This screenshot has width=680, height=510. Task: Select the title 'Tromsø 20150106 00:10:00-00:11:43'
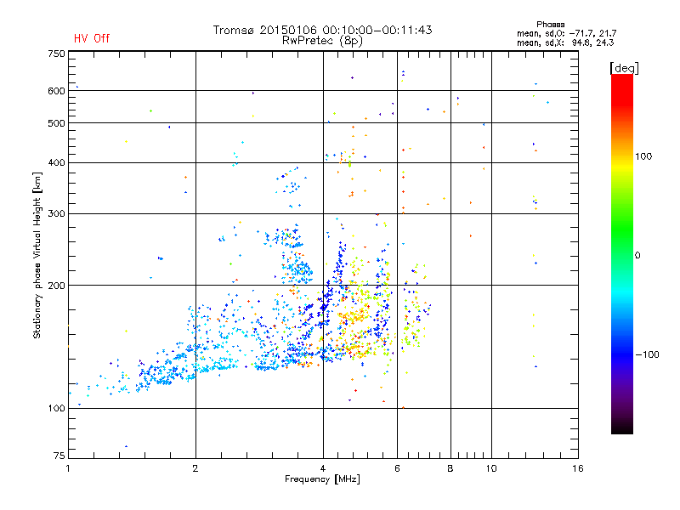click(x=322, y=30)
